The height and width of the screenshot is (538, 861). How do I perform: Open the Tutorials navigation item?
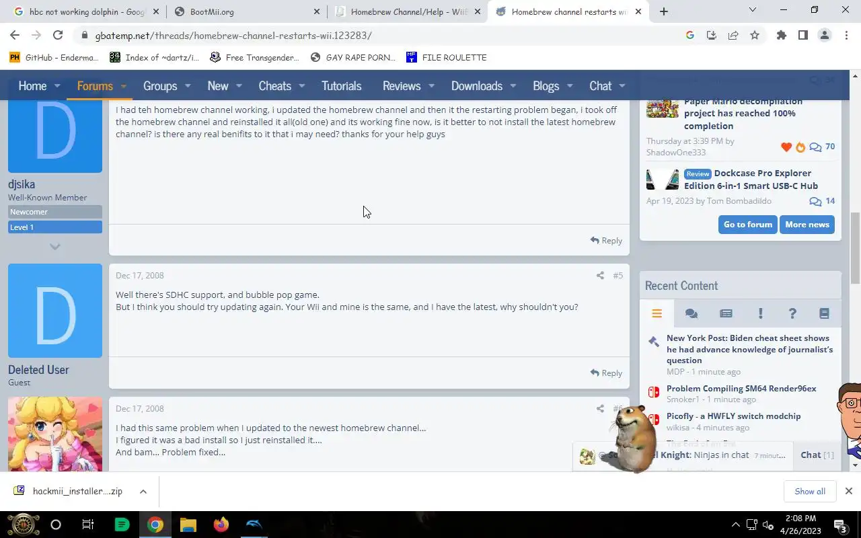pyautogui.click(x=341, y=86)
